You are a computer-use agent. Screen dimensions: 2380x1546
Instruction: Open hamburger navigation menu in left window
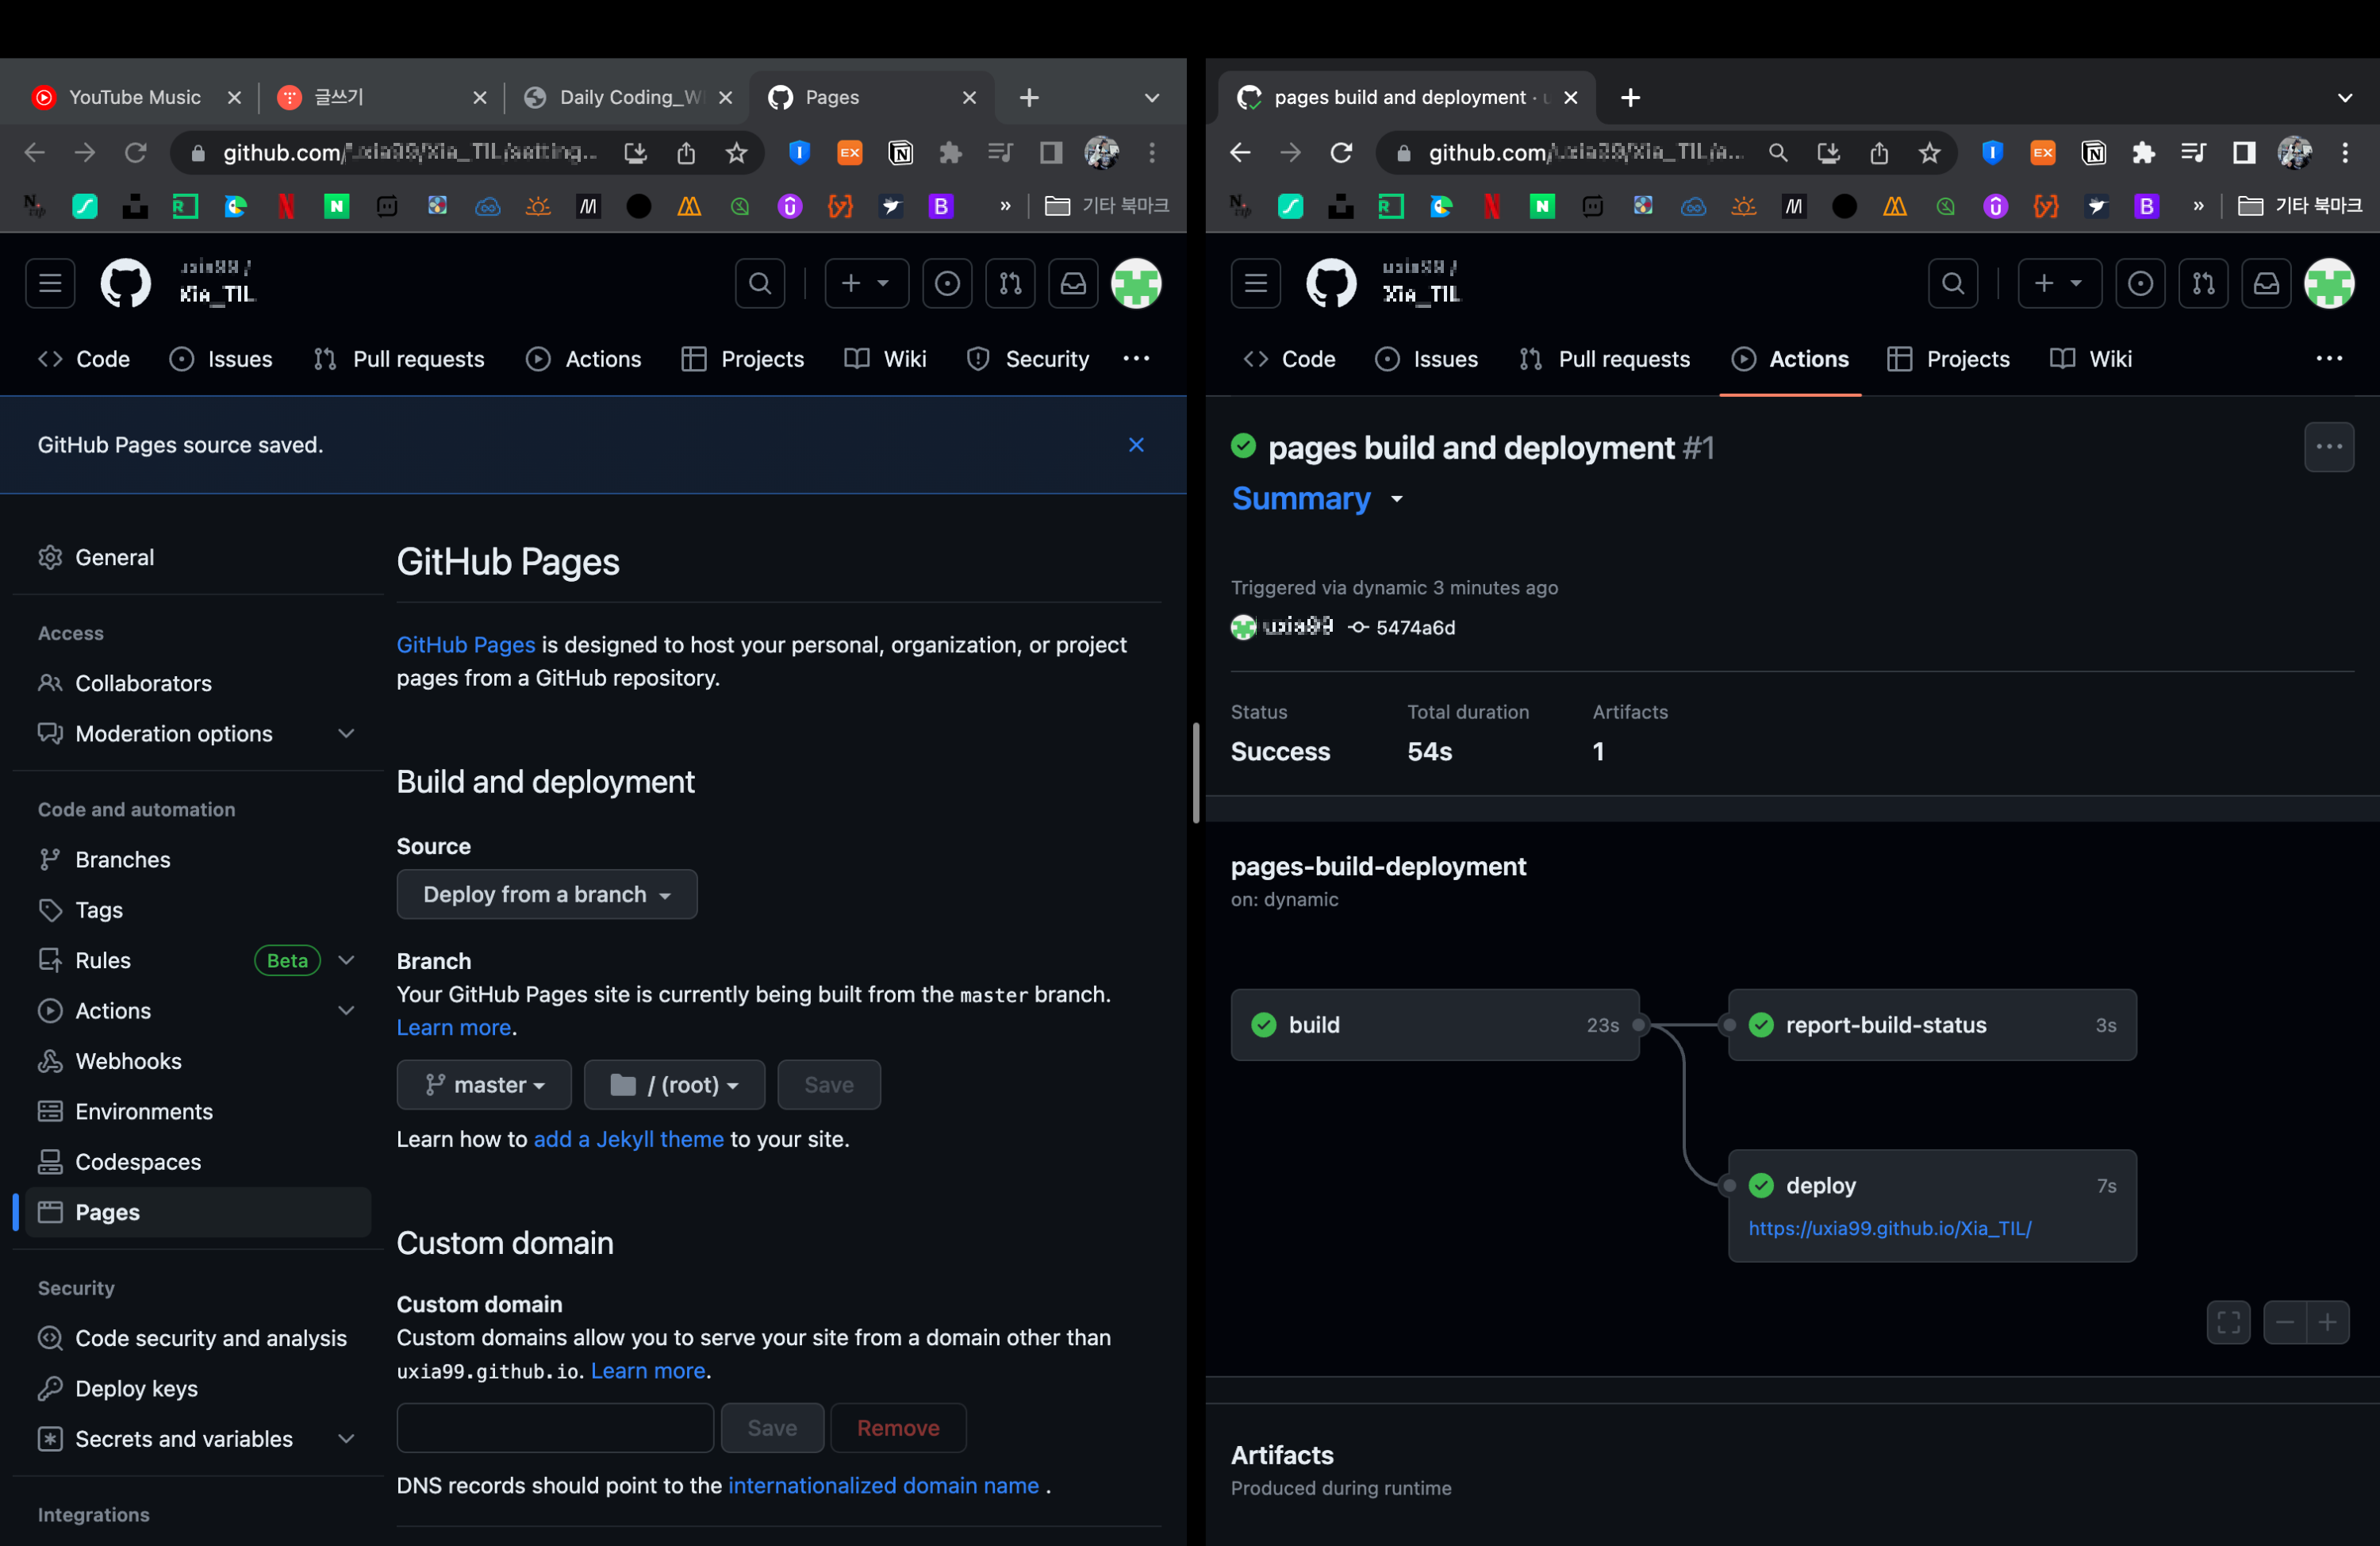coord(50,284)
